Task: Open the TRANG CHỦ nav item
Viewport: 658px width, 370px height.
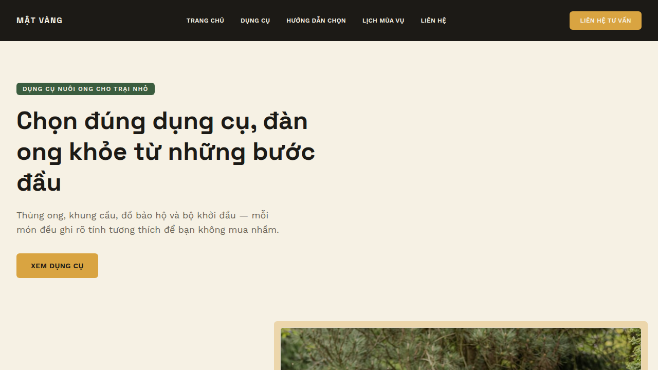Action: point(205,21)
